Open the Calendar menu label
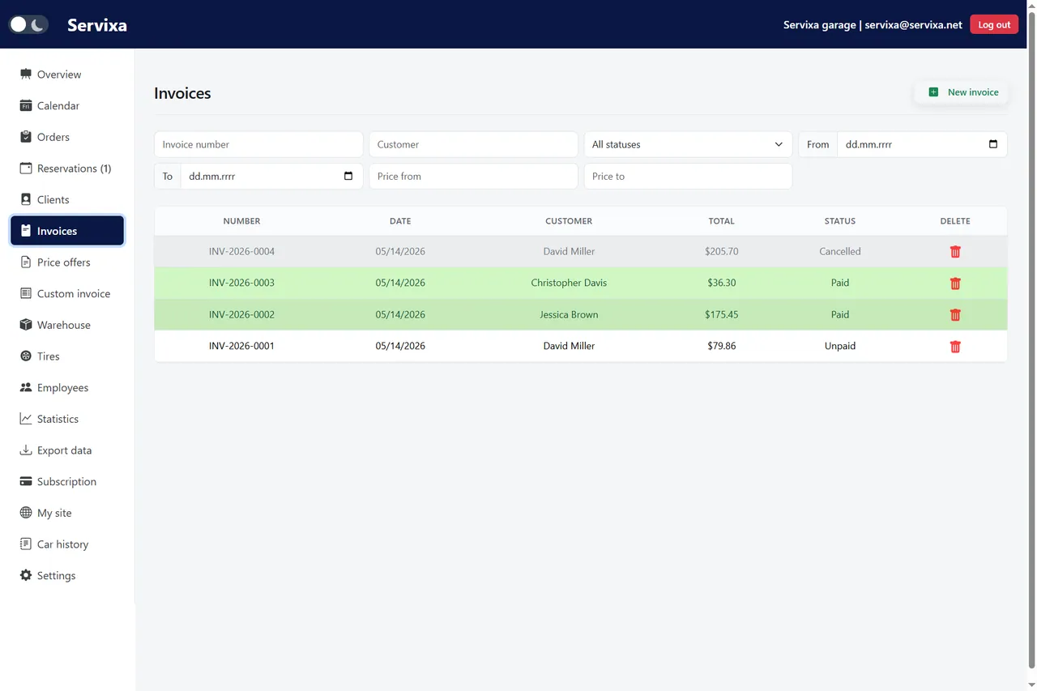Screen dimensions: 1037x691 coord(58,105)
